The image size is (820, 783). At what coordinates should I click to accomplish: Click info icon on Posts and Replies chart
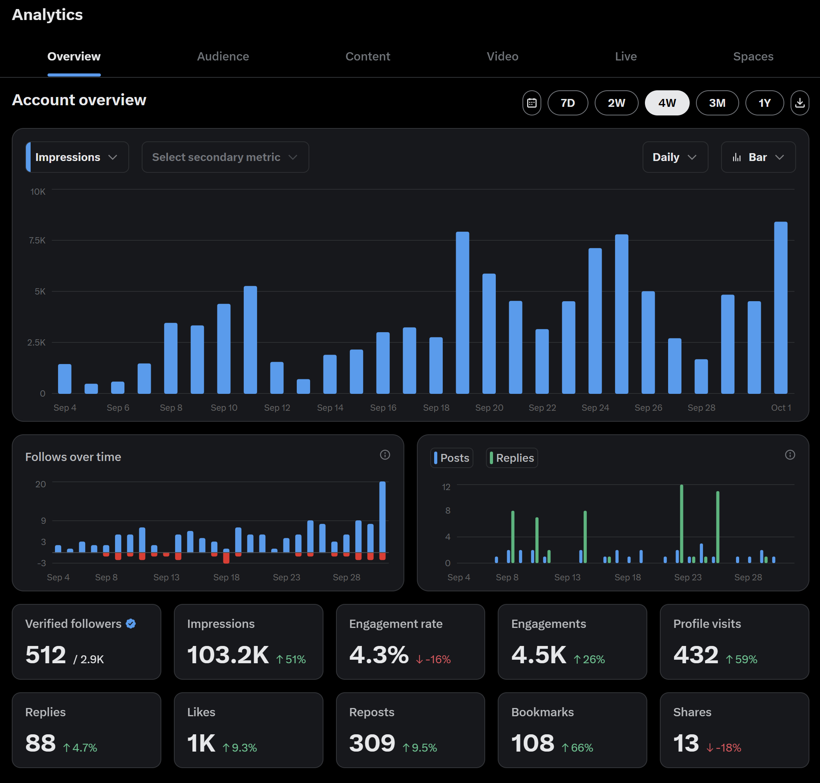[x=789, y=454]
